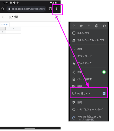Screen dimensions: 114x131
Task: Select 新しいタブ menu item
Action: [x=89, y=33]
